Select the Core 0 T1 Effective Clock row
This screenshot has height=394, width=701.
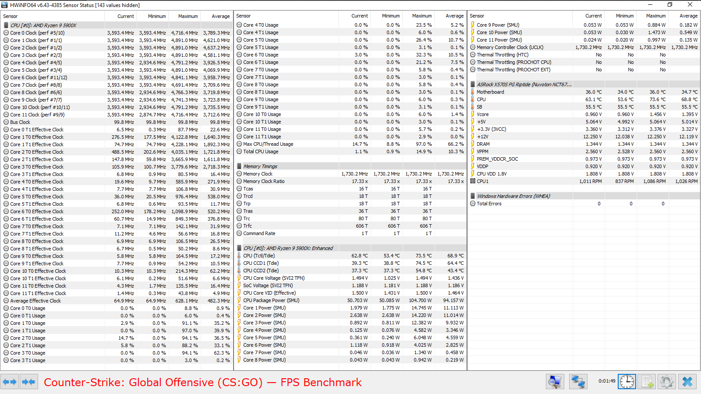(117, 130)
